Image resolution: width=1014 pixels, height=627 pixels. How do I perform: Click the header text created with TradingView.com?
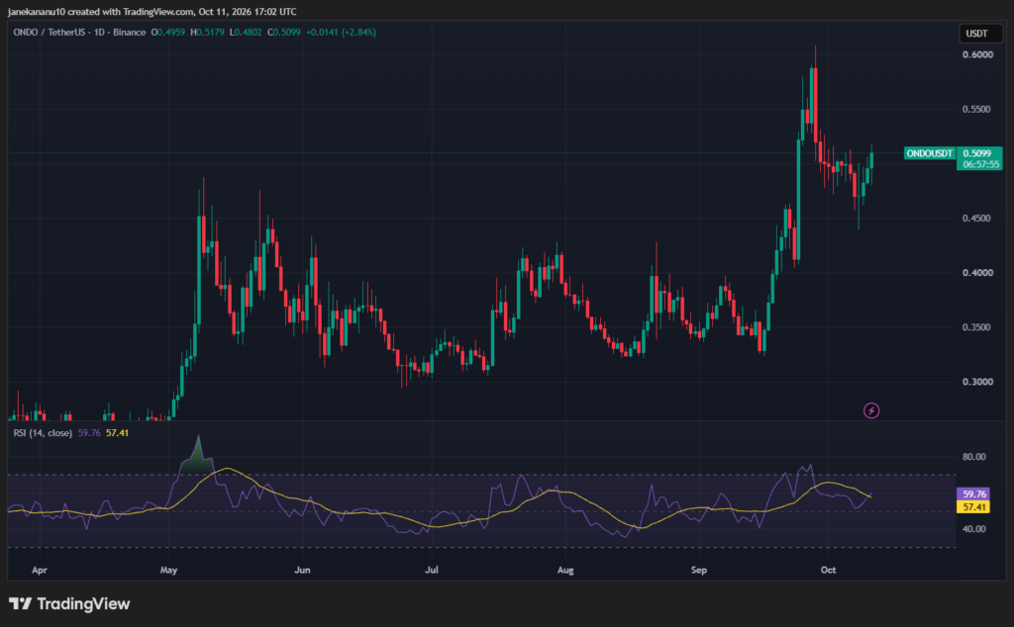(131, 12)
